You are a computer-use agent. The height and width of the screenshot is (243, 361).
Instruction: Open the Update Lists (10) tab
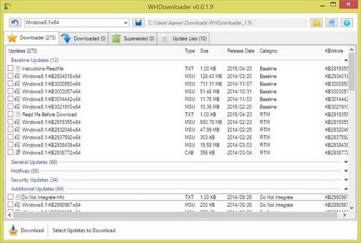point(184,38)
